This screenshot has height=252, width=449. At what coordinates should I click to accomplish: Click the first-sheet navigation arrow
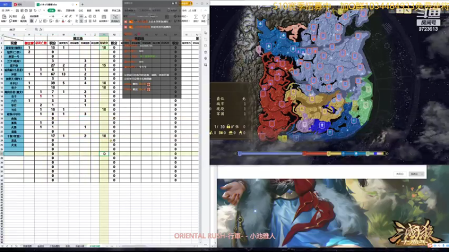[3, 246]
